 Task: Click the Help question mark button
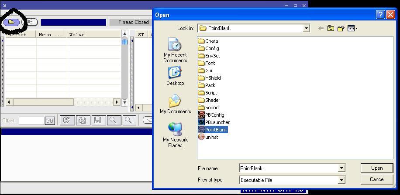tap(380, 15)
